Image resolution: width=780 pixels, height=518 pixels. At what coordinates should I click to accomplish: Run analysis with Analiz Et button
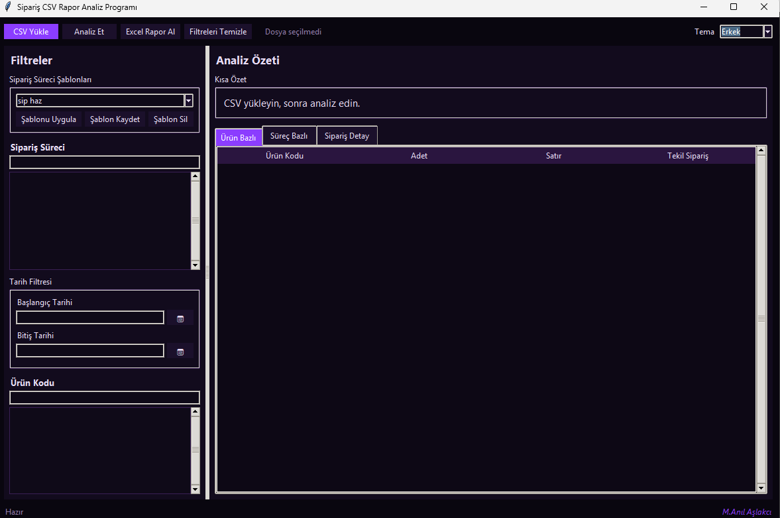[x=89, y=31]
